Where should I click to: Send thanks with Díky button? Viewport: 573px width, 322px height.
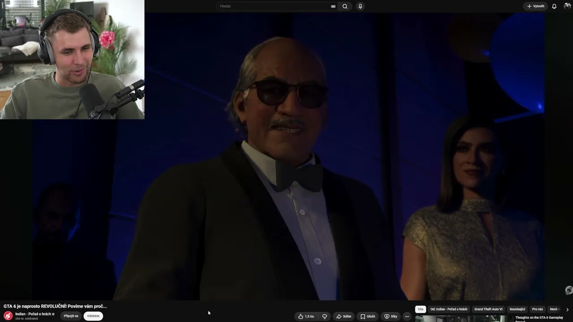[391, 316]
